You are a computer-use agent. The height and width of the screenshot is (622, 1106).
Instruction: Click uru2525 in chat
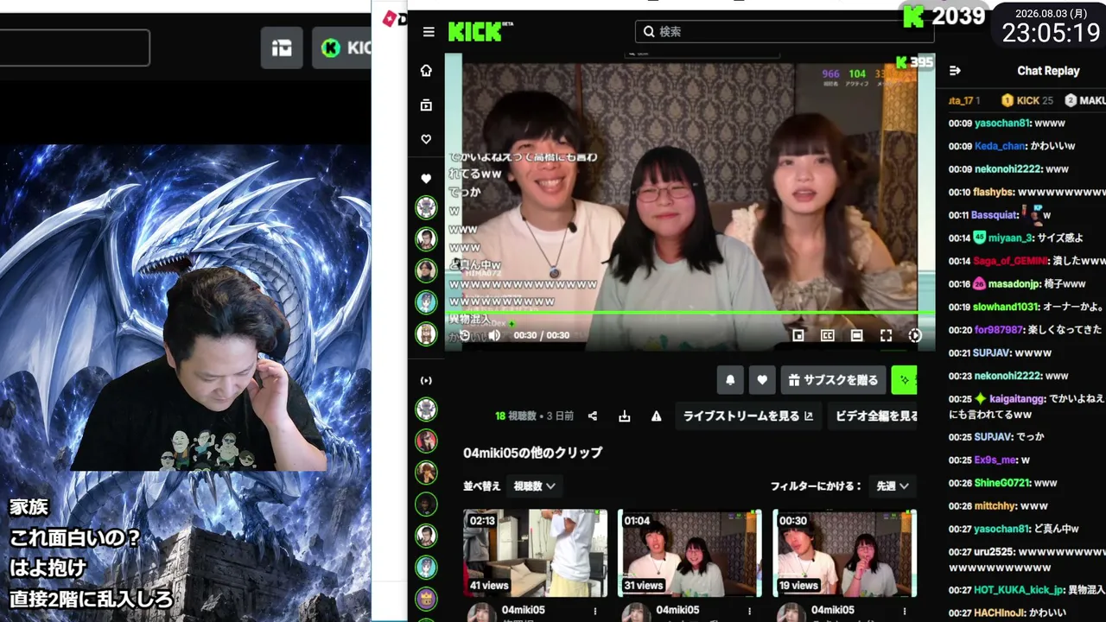tap(995, 552)
